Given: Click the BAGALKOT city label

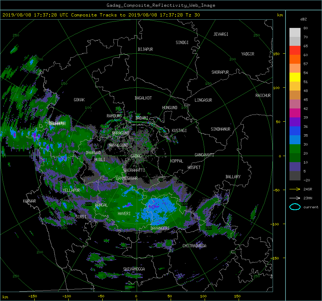Looking at the screenshot, I should (143, 98).
